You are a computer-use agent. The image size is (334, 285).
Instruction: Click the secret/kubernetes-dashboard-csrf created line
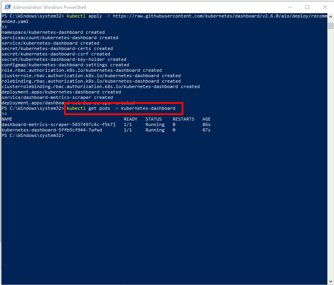tap(56, 54)
